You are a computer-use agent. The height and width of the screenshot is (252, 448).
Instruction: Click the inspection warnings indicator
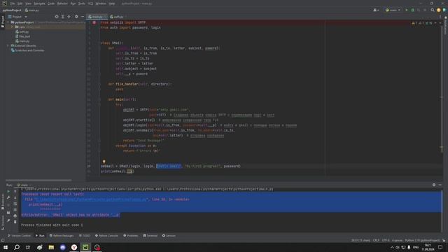tap(422, 23)
